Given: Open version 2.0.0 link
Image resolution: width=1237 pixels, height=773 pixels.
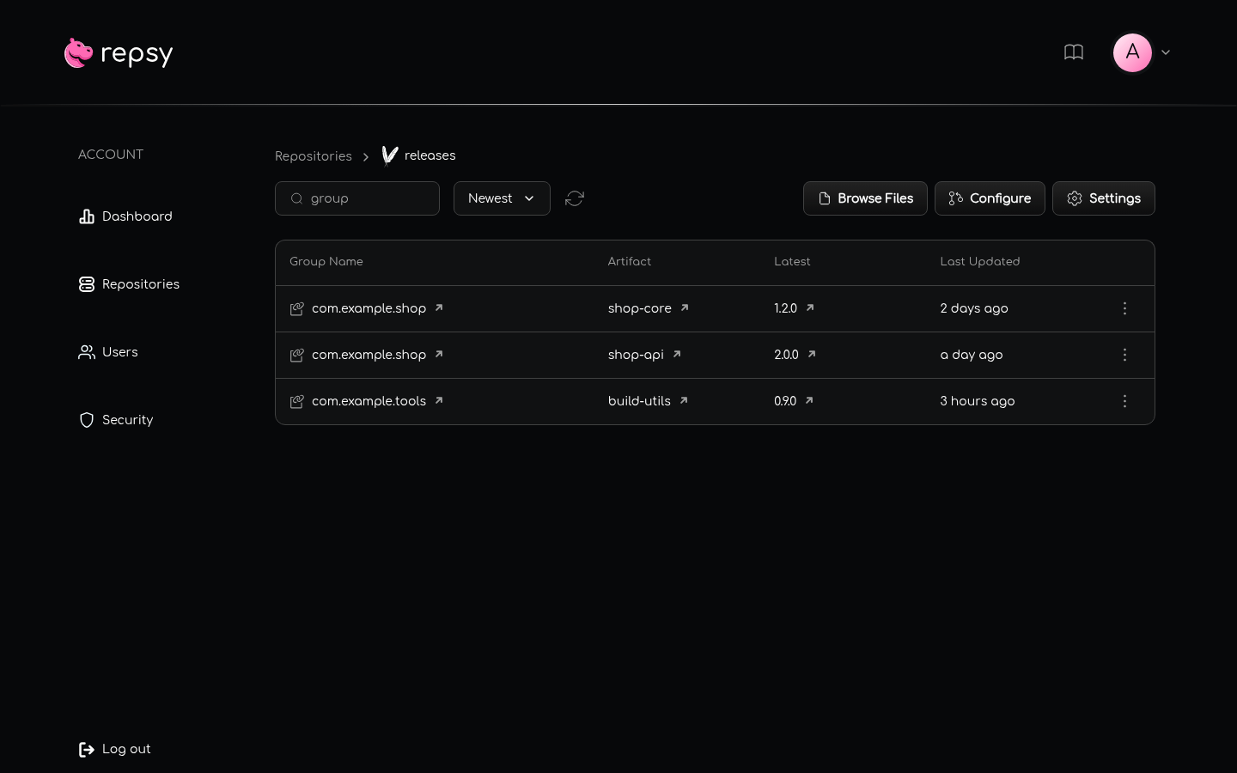Looking at the screenshot, I should point(795,355).
